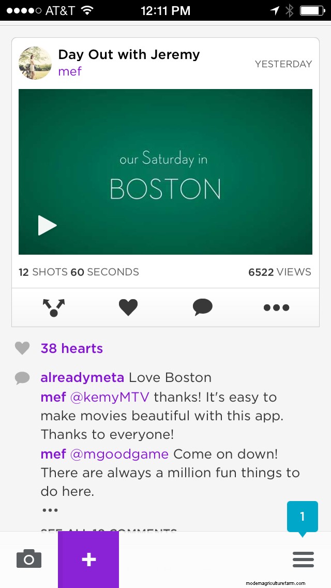Tap the mef username under the title
Image resolution: width=331 pixels, height=588 pixels.
[x=70, y=71]
